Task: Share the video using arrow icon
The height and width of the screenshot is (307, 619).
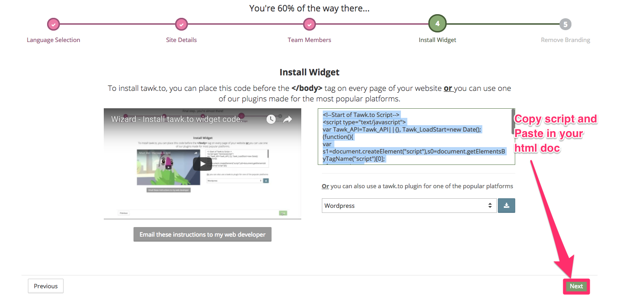Action: 288,119
